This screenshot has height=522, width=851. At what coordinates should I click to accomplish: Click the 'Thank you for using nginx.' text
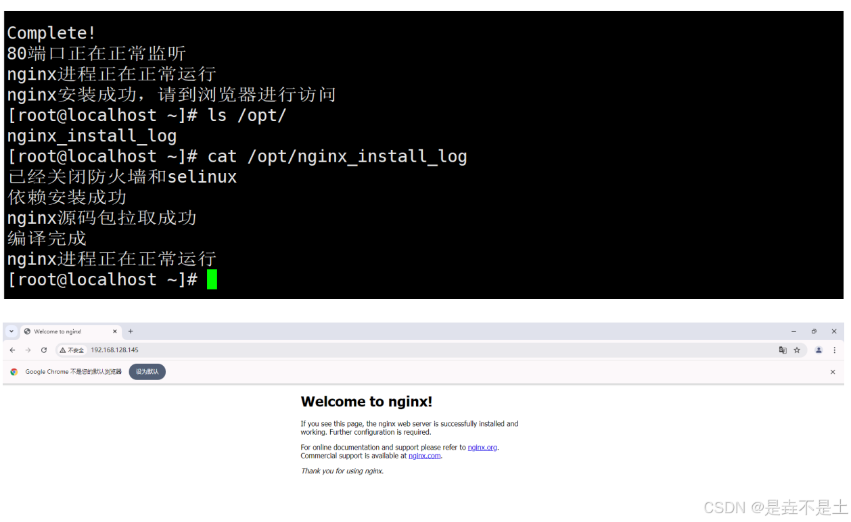[x=342, y=471]
